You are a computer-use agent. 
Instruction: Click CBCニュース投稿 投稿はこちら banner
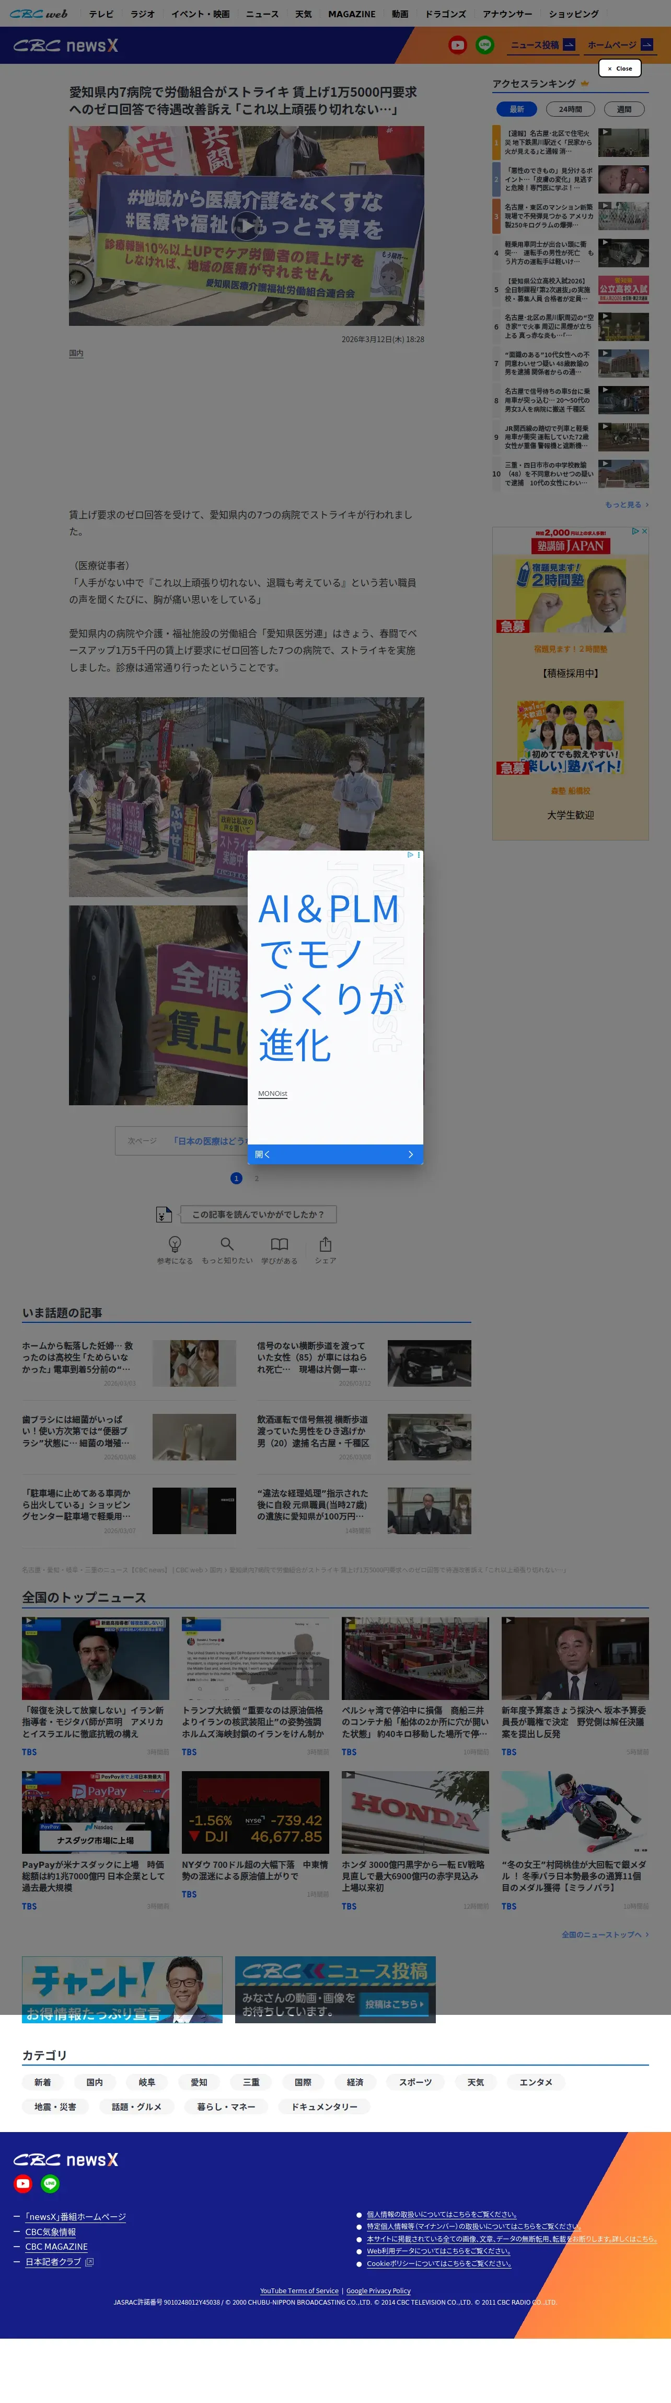[335, 1989]
